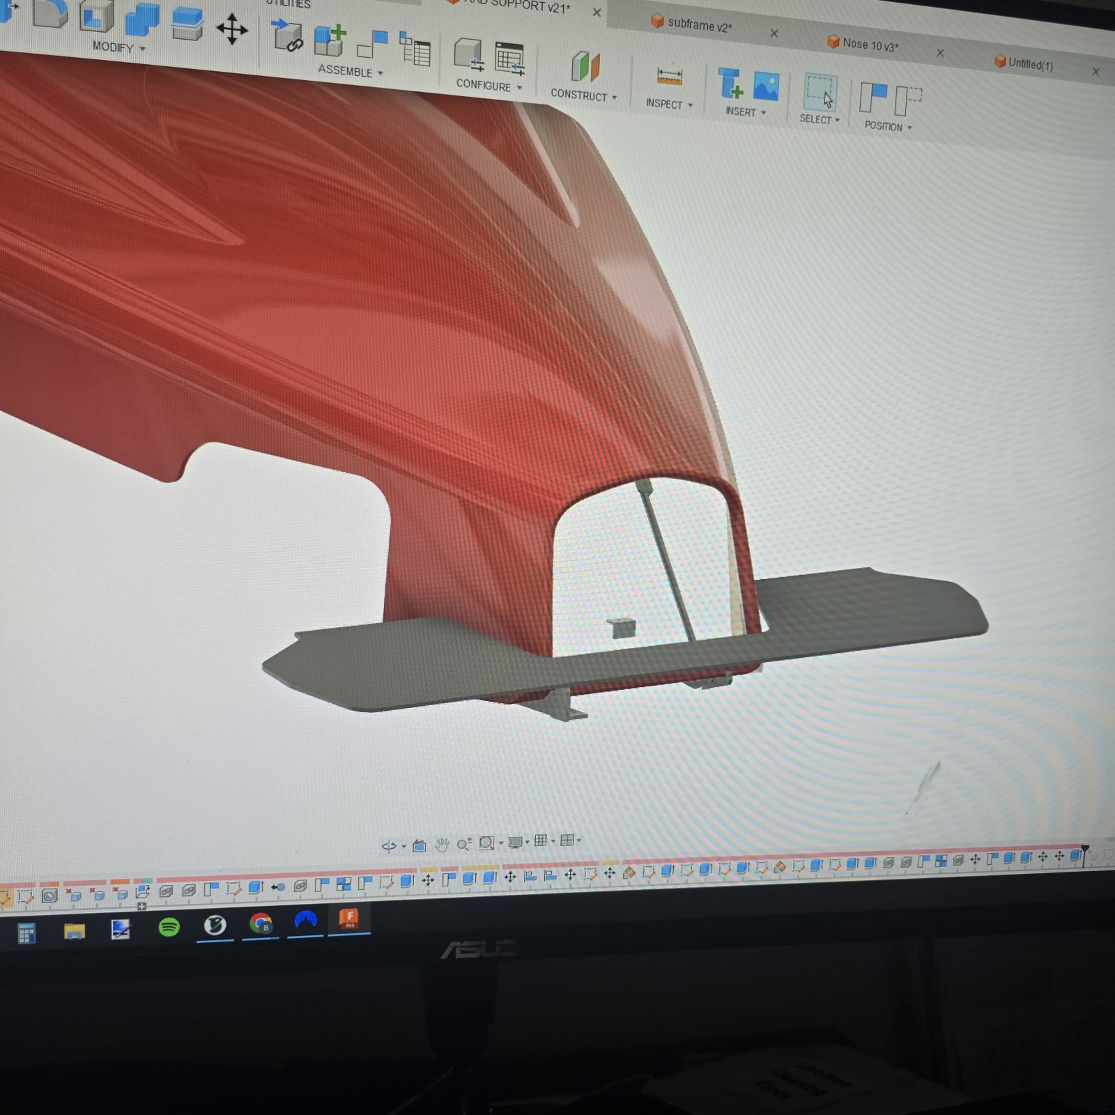Expand the ASSEMBLE dropdown menu
This screenshot has width=1115, height=1115.
pos(351,71)
